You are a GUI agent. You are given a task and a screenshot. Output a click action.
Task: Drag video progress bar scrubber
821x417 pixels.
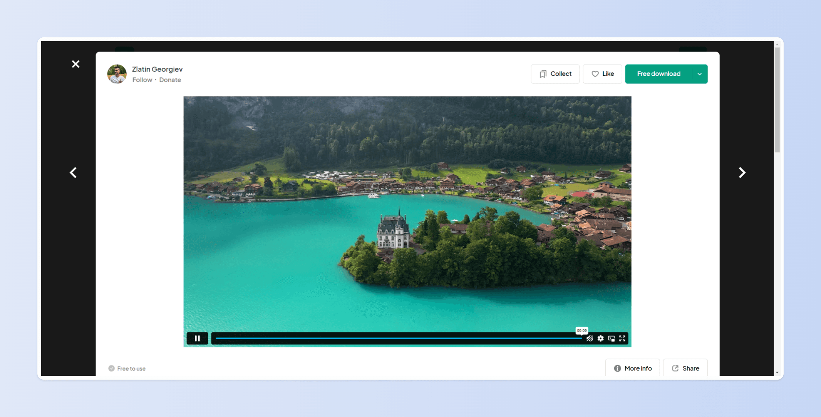581,338
